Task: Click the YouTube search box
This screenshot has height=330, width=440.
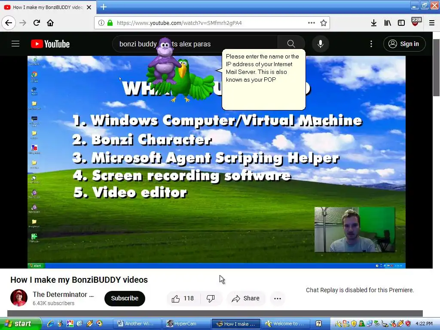Action: point(195,44)
